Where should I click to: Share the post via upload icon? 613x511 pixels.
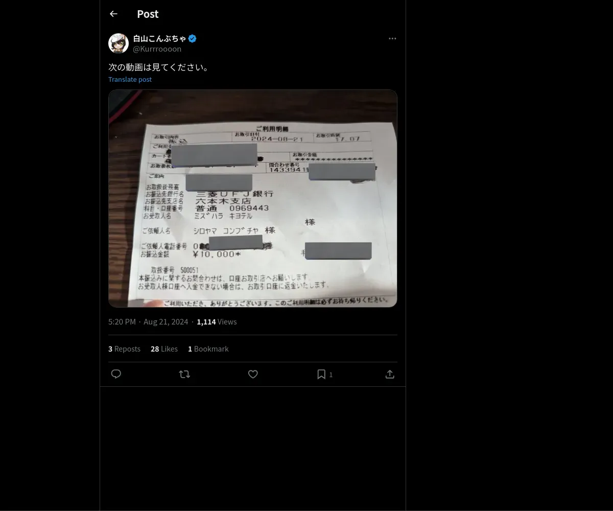(x=390, y=374)
